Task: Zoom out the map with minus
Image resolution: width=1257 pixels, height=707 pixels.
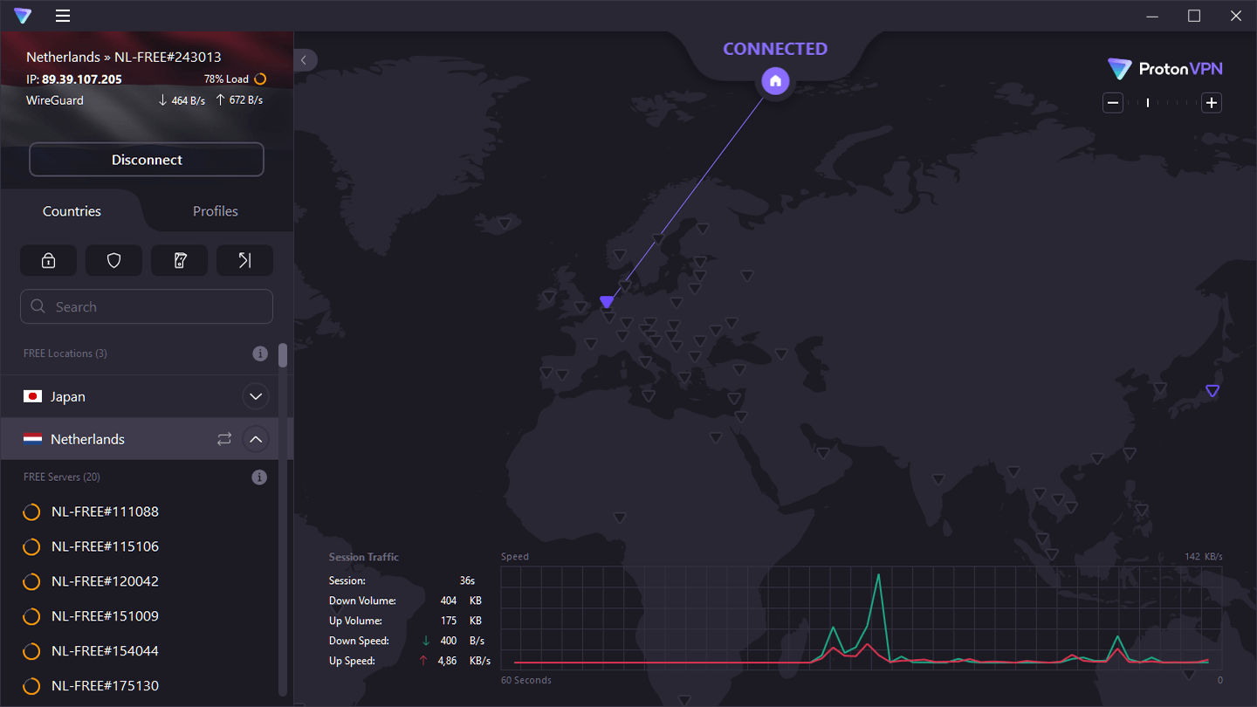Action: [1113, 103]
